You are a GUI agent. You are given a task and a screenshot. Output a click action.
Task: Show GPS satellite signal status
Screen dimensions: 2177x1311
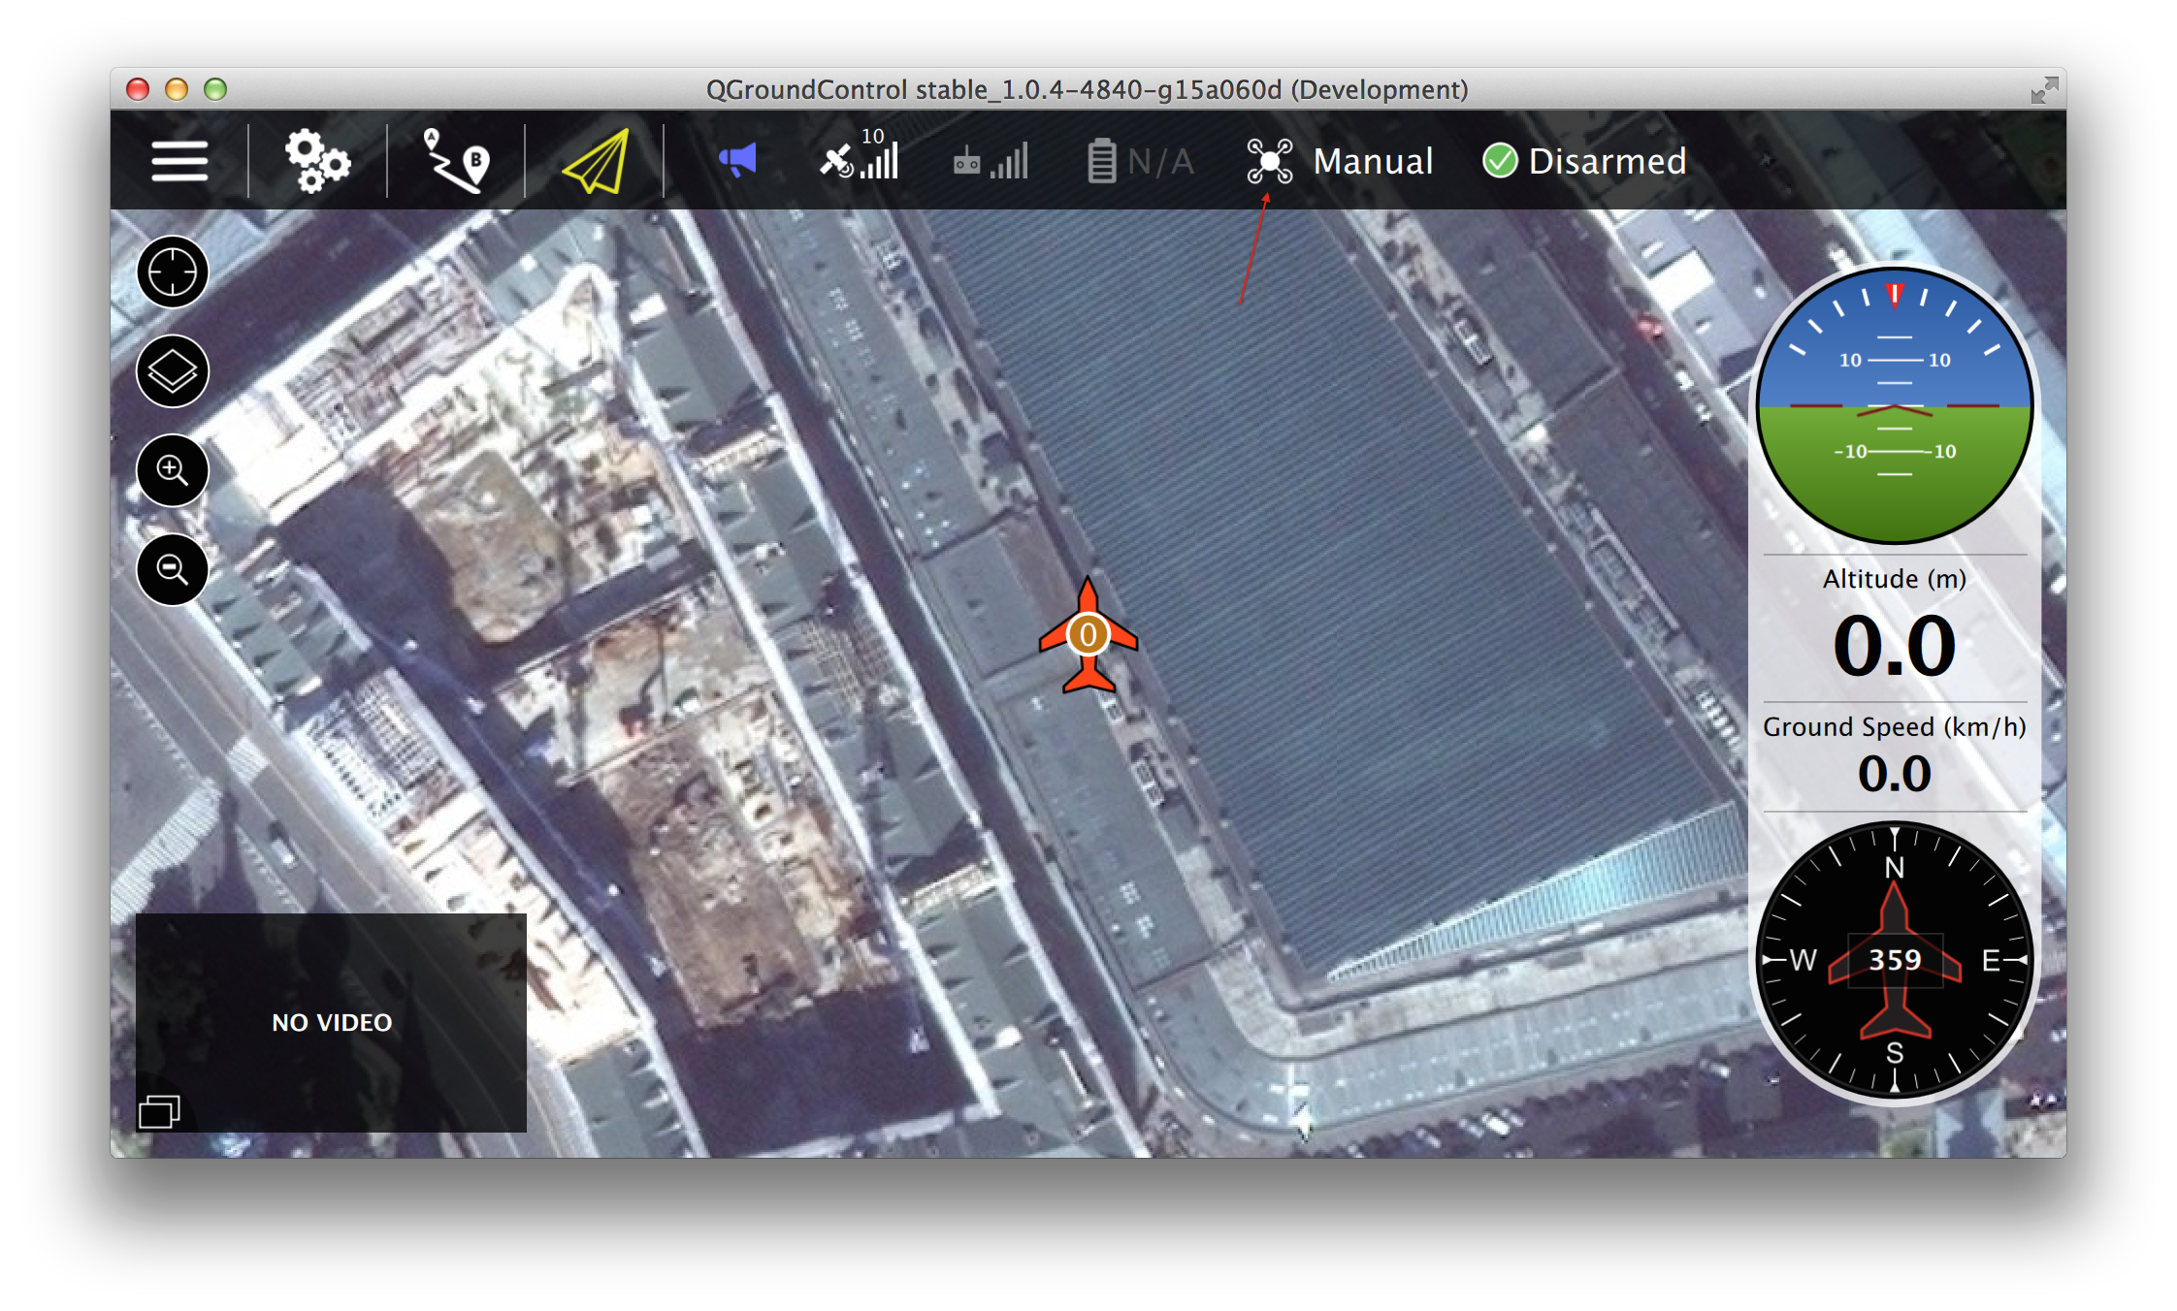[860, 159]
